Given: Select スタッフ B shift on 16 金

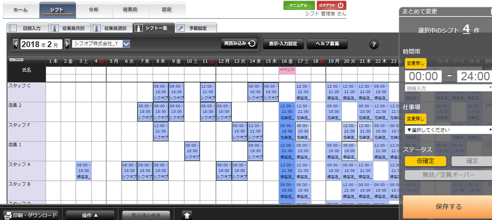Looking at the screenshot, I should click(286, 190).
